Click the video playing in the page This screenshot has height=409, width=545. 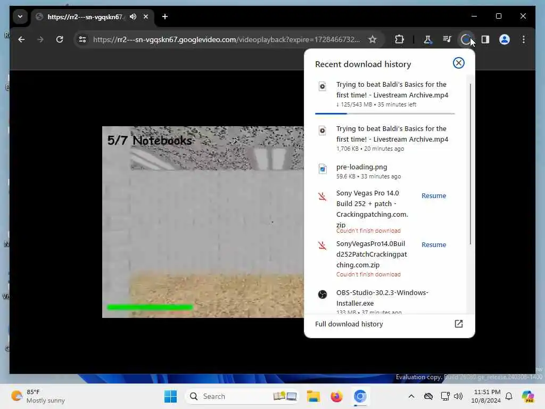tap(203, 222)
